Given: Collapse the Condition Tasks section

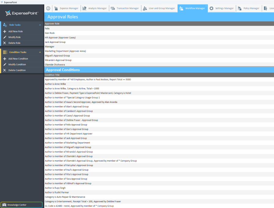Looking at the screenshot, I should [39, 52].
